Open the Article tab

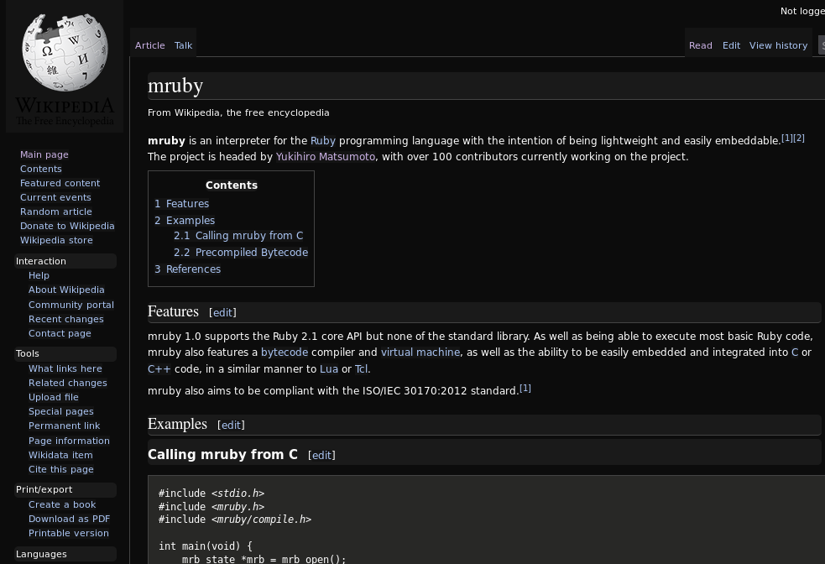[x=150, y=46]
